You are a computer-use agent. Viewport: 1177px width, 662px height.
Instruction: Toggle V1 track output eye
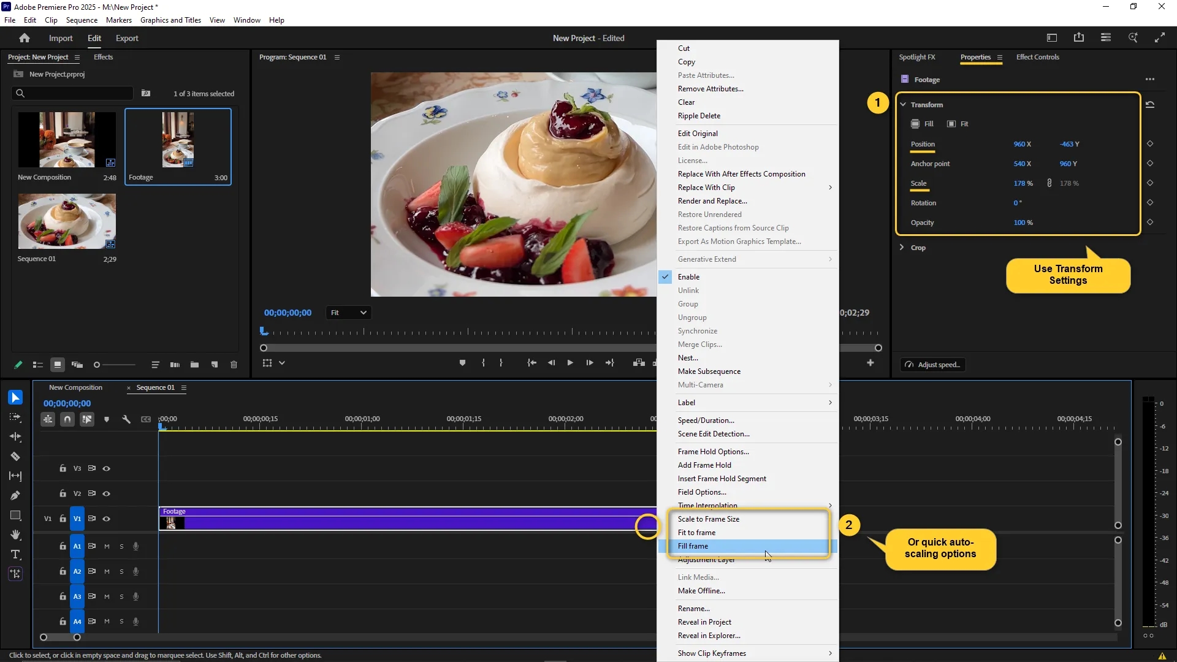(x=106, y=519)
